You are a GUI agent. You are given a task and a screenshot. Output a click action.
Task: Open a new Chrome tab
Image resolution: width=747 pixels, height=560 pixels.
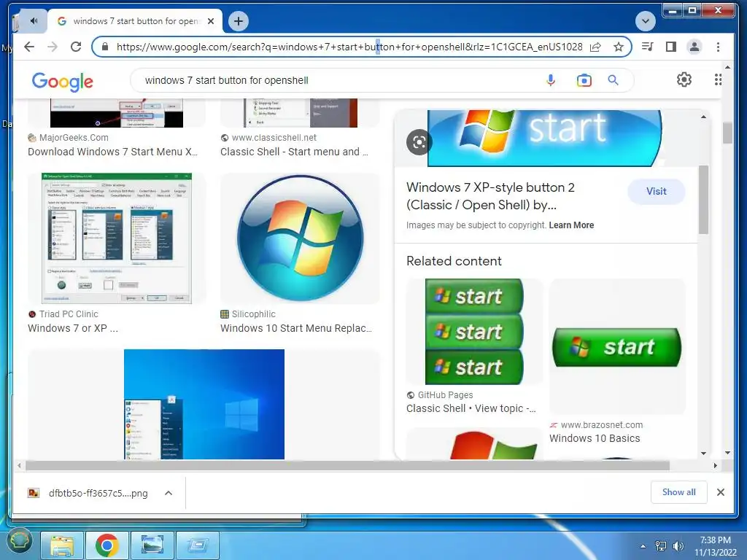tap(239, 21)
